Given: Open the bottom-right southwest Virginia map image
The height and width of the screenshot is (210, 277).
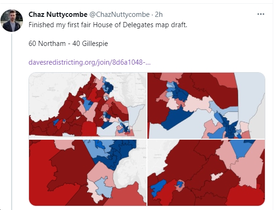Looking at the screenshot, I should point(206,172).
